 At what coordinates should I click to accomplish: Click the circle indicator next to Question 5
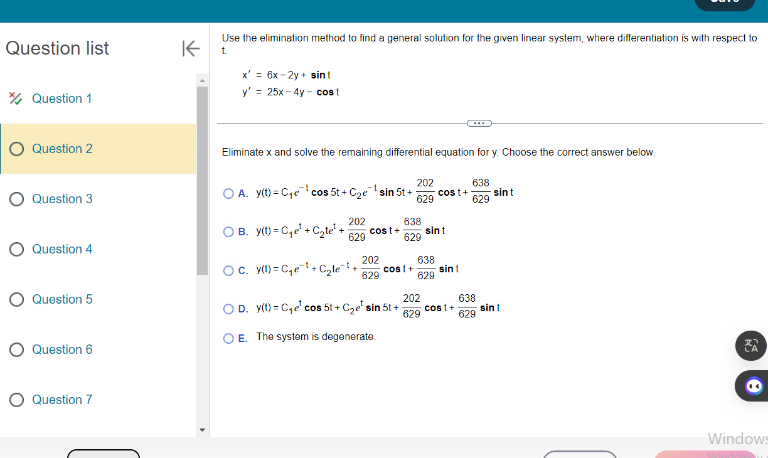pyautogui.click(x=16, y=299)
